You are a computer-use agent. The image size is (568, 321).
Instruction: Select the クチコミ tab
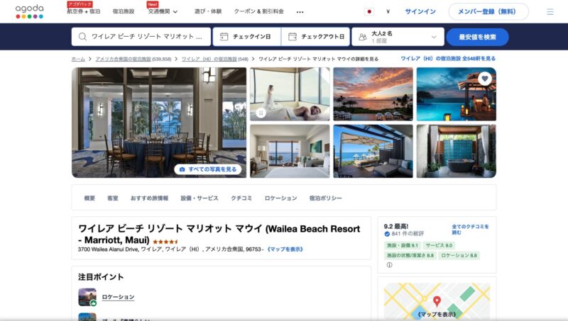click(241, 198)
